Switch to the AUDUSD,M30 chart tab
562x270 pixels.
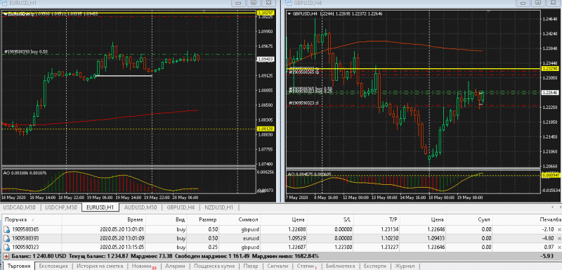pos(140,207)
